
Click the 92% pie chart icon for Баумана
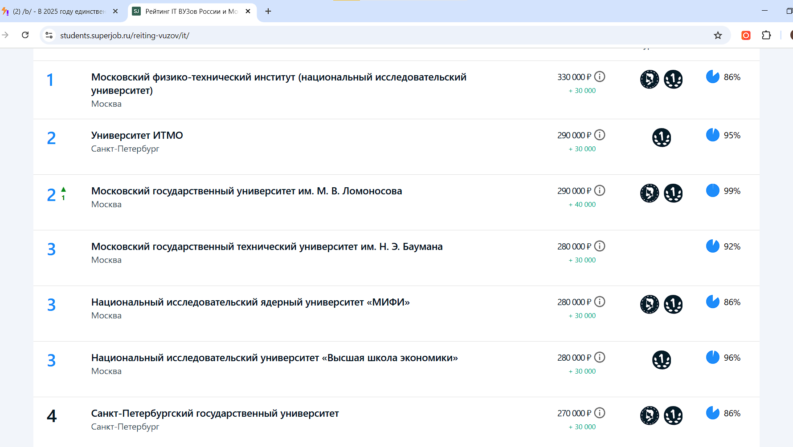click(x=713, y=246)
